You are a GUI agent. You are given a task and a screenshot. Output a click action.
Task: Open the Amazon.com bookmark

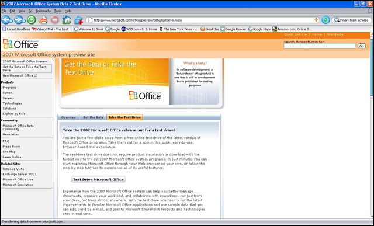coord(292,29)
